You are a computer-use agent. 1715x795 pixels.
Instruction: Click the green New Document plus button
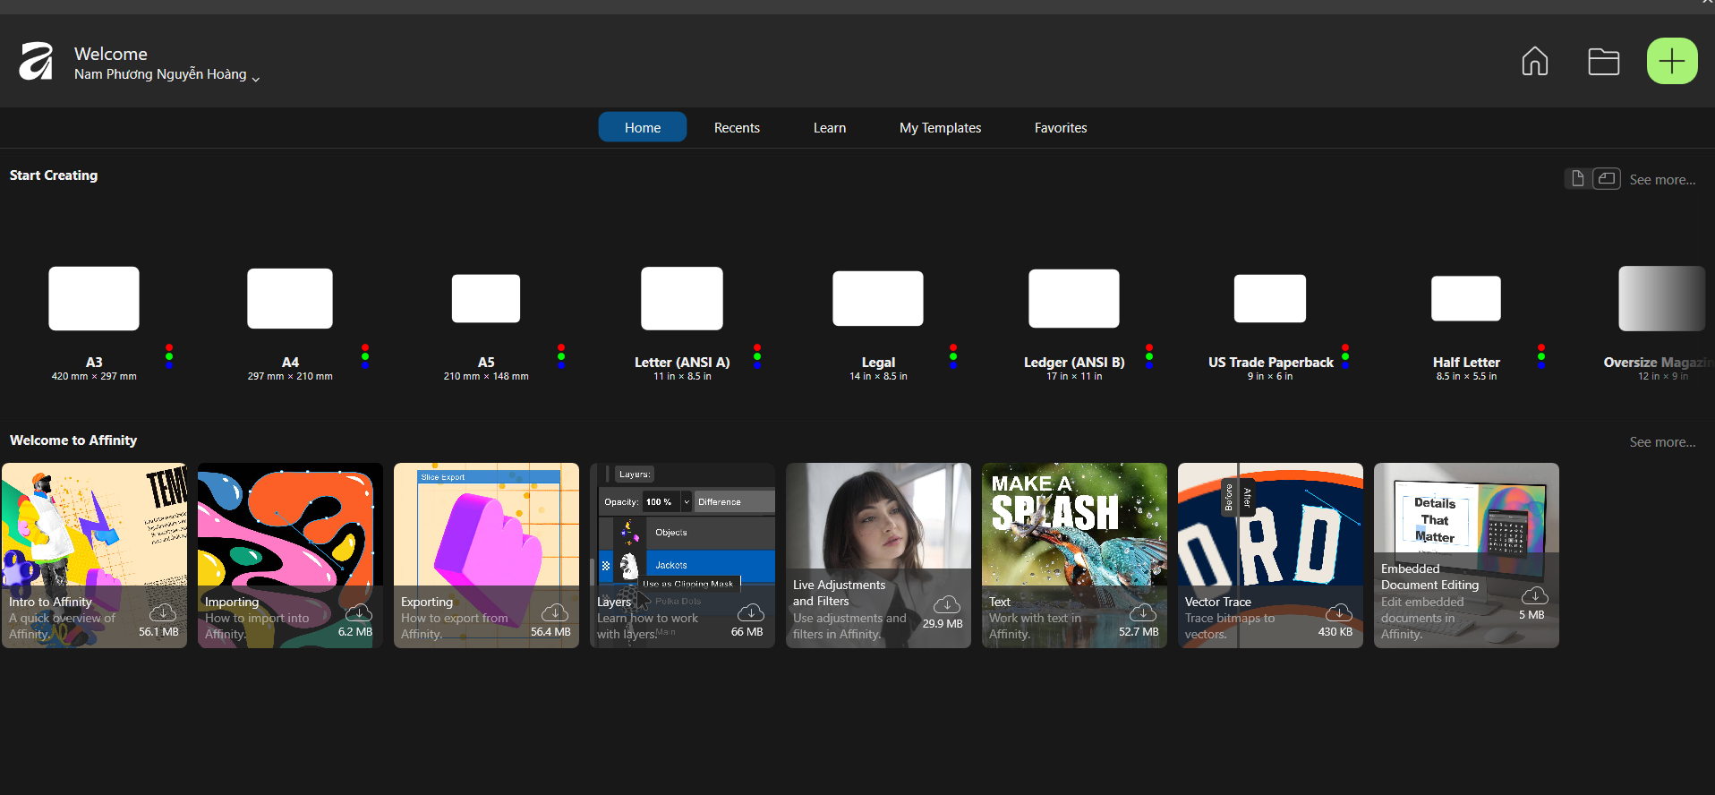1671,62
